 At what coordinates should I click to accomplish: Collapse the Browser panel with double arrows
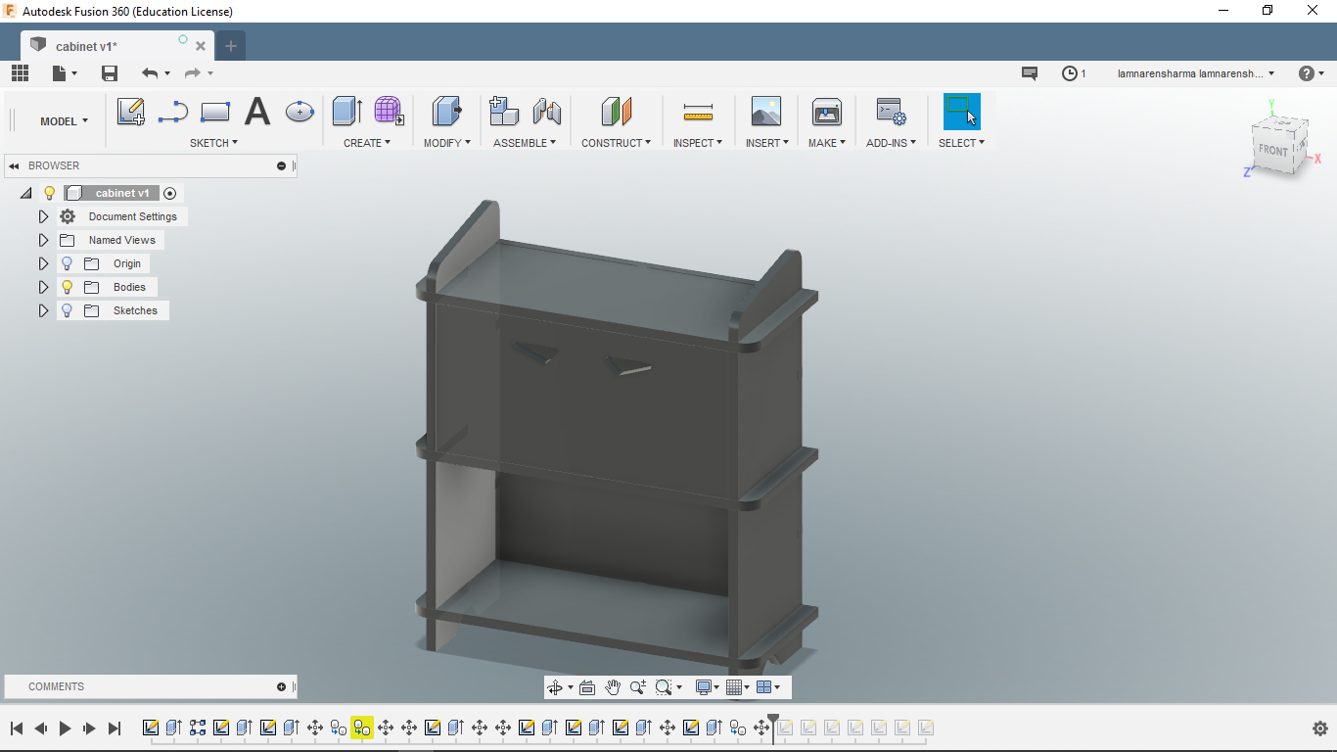tap(15, 166)
